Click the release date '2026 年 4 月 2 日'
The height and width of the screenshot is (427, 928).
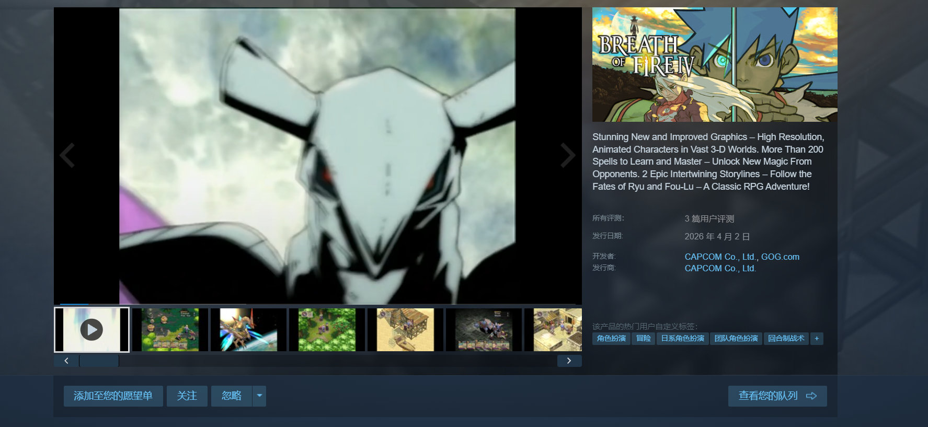pyautogui.click(x=717, y=237)
